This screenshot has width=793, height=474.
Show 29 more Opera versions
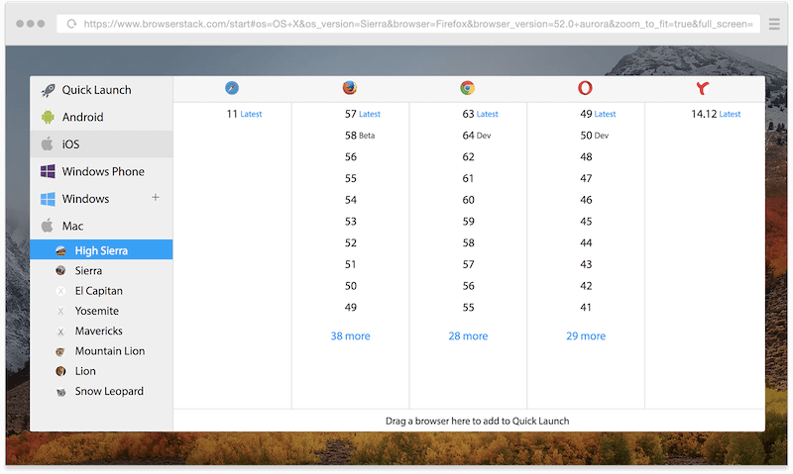pyautogui.click(x=586, y=336)
